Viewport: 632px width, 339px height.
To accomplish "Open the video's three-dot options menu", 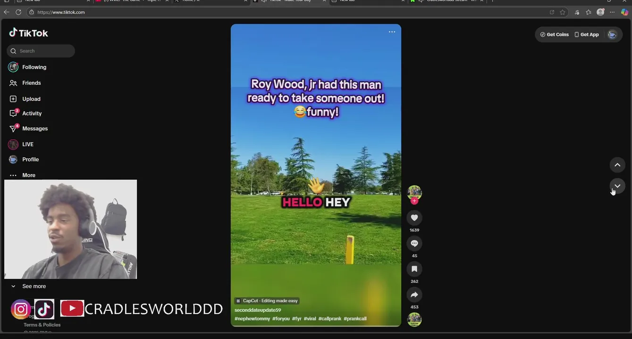I will point(392,32).
